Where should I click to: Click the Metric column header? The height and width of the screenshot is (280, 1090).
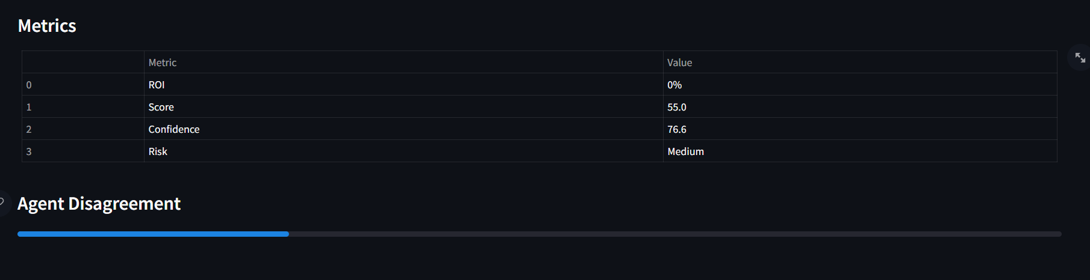403,62
